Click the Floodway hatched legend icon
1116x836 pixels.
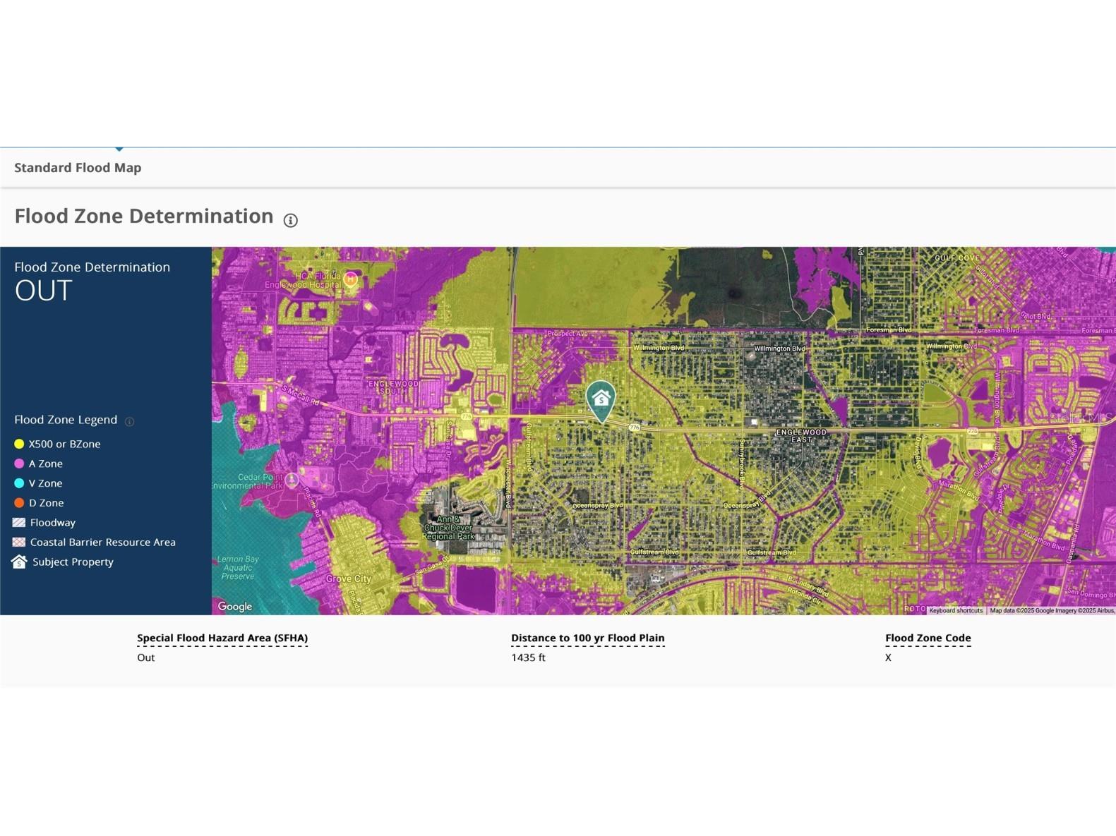tap(19, 523)
